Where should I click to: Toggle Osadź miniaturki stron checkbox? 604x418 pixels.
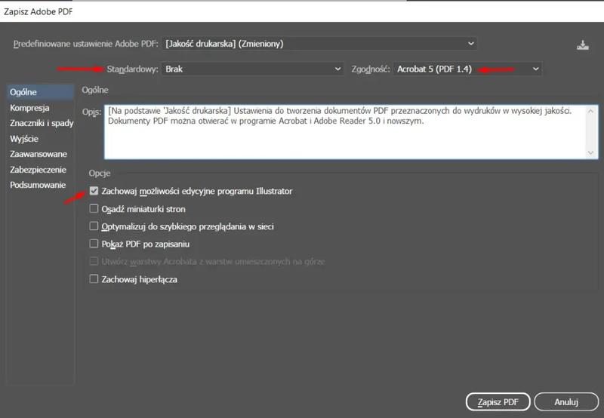pos(94,209)
